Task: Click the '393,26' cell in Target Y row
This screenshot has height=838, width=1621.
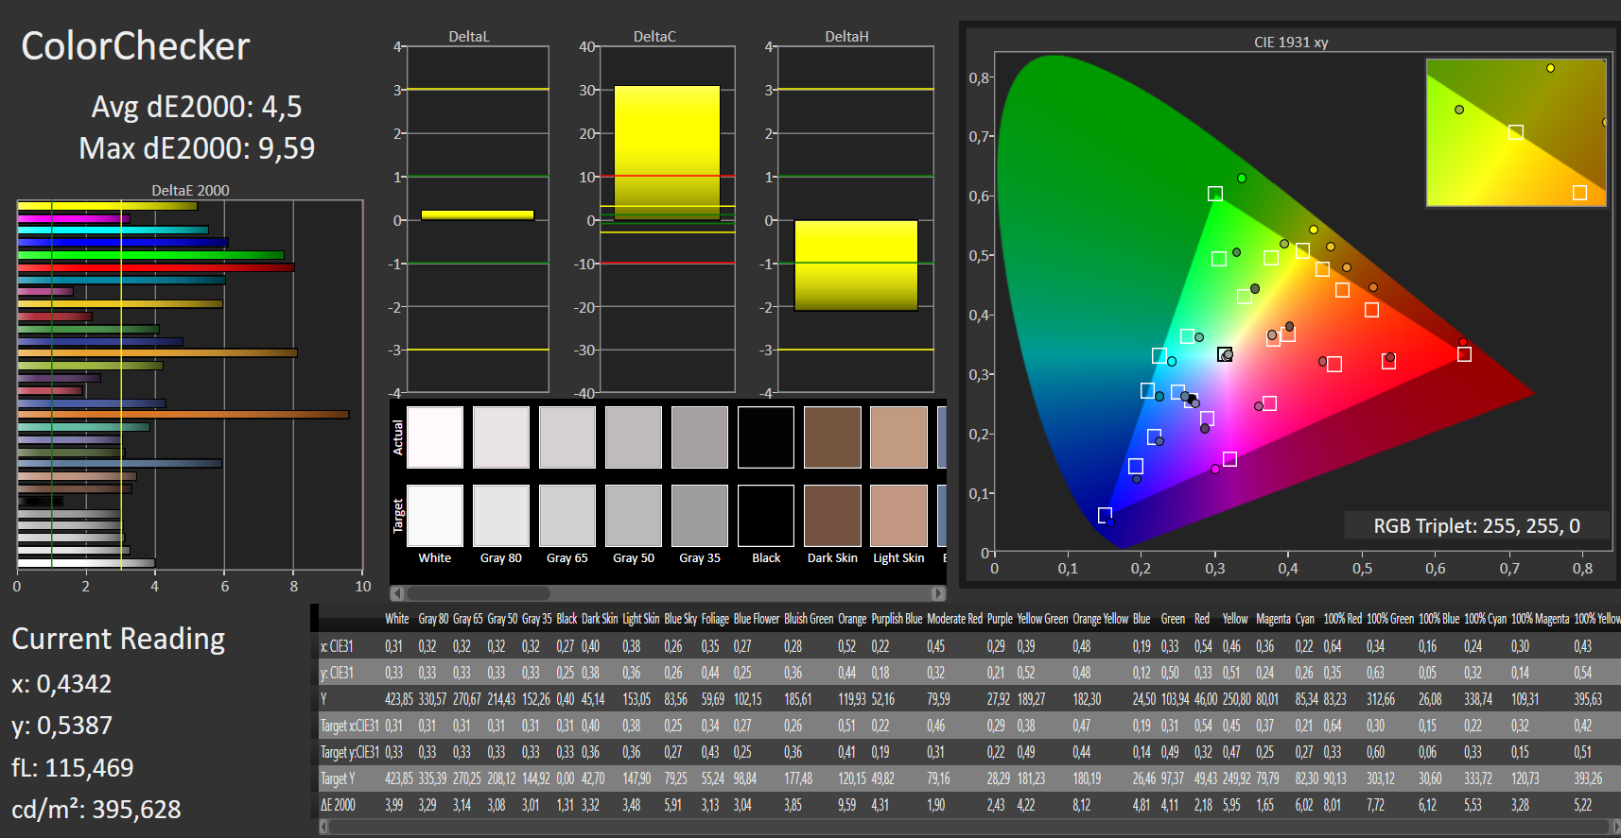Action: pyautogui.click(x=1588, y=778)
